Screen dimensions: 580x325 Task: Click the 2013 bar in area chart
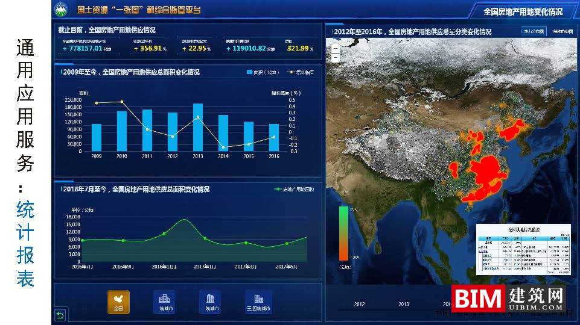tap(198, 127)
